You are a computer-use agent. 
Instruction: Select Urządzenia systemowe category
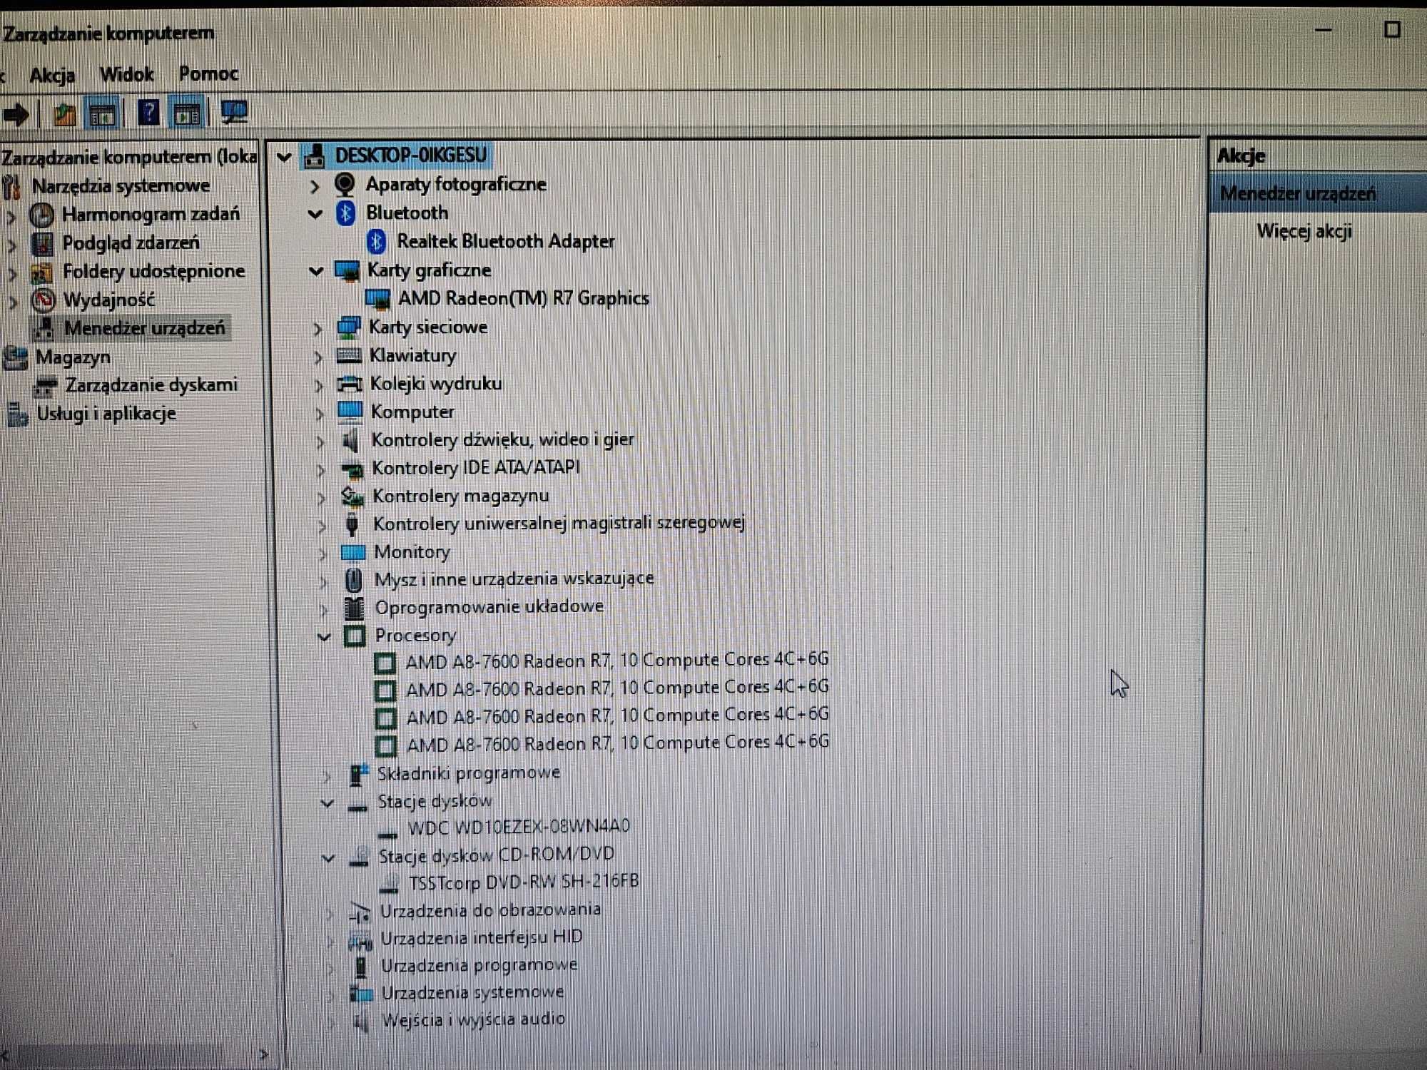[472, 993]
